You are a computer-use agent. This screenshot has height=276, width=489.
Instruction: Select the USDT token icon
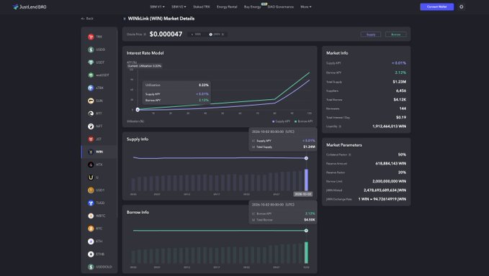point(91,63)
